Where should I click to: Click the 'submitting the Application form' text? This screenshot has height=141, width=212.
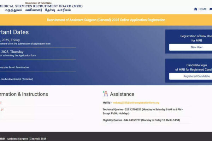(x=19, y=55)
